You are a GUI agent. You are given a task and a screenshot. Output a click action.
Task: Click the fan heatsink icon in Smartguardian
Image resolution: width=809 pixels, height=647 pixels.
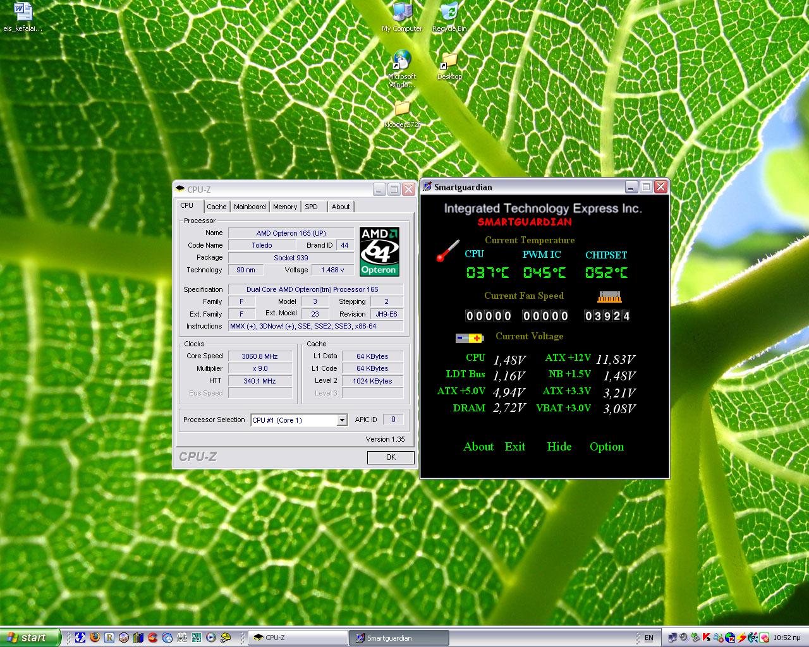[x=610, y=296]
